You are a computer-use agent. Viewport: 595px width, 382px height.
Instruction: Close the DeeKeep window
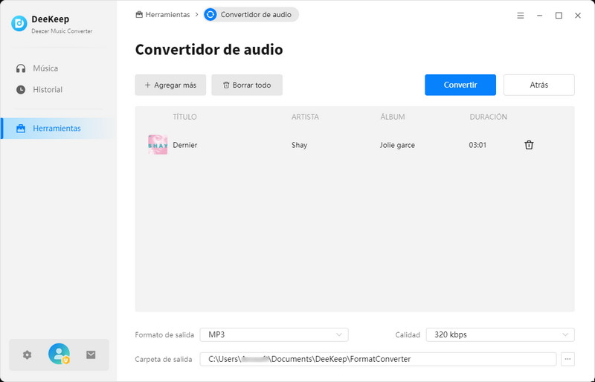coord(578,16)
